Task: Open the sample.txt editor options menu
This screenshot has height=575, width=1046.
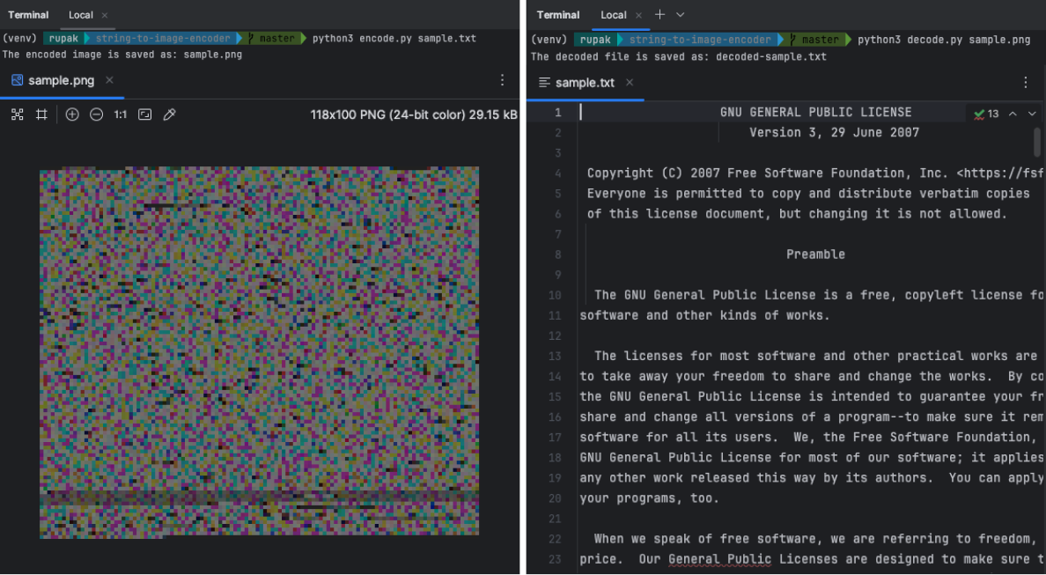Action: point(1025,82)
